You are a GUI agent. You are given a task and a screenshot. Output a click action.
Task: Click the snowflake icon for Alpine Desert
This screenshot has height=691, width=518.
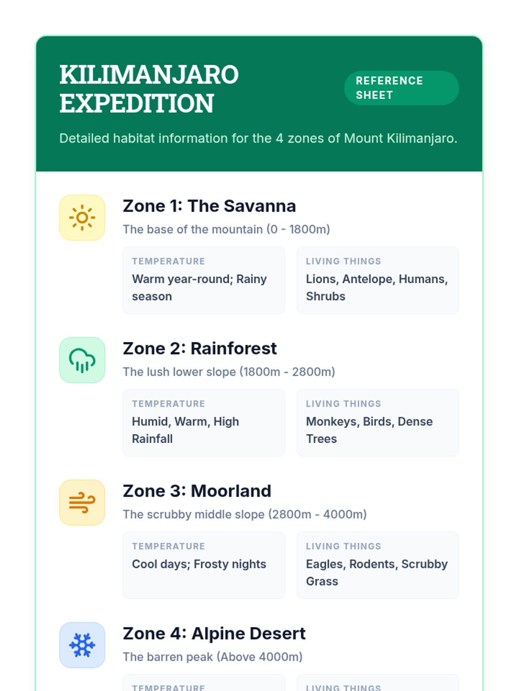pos(82,645)
